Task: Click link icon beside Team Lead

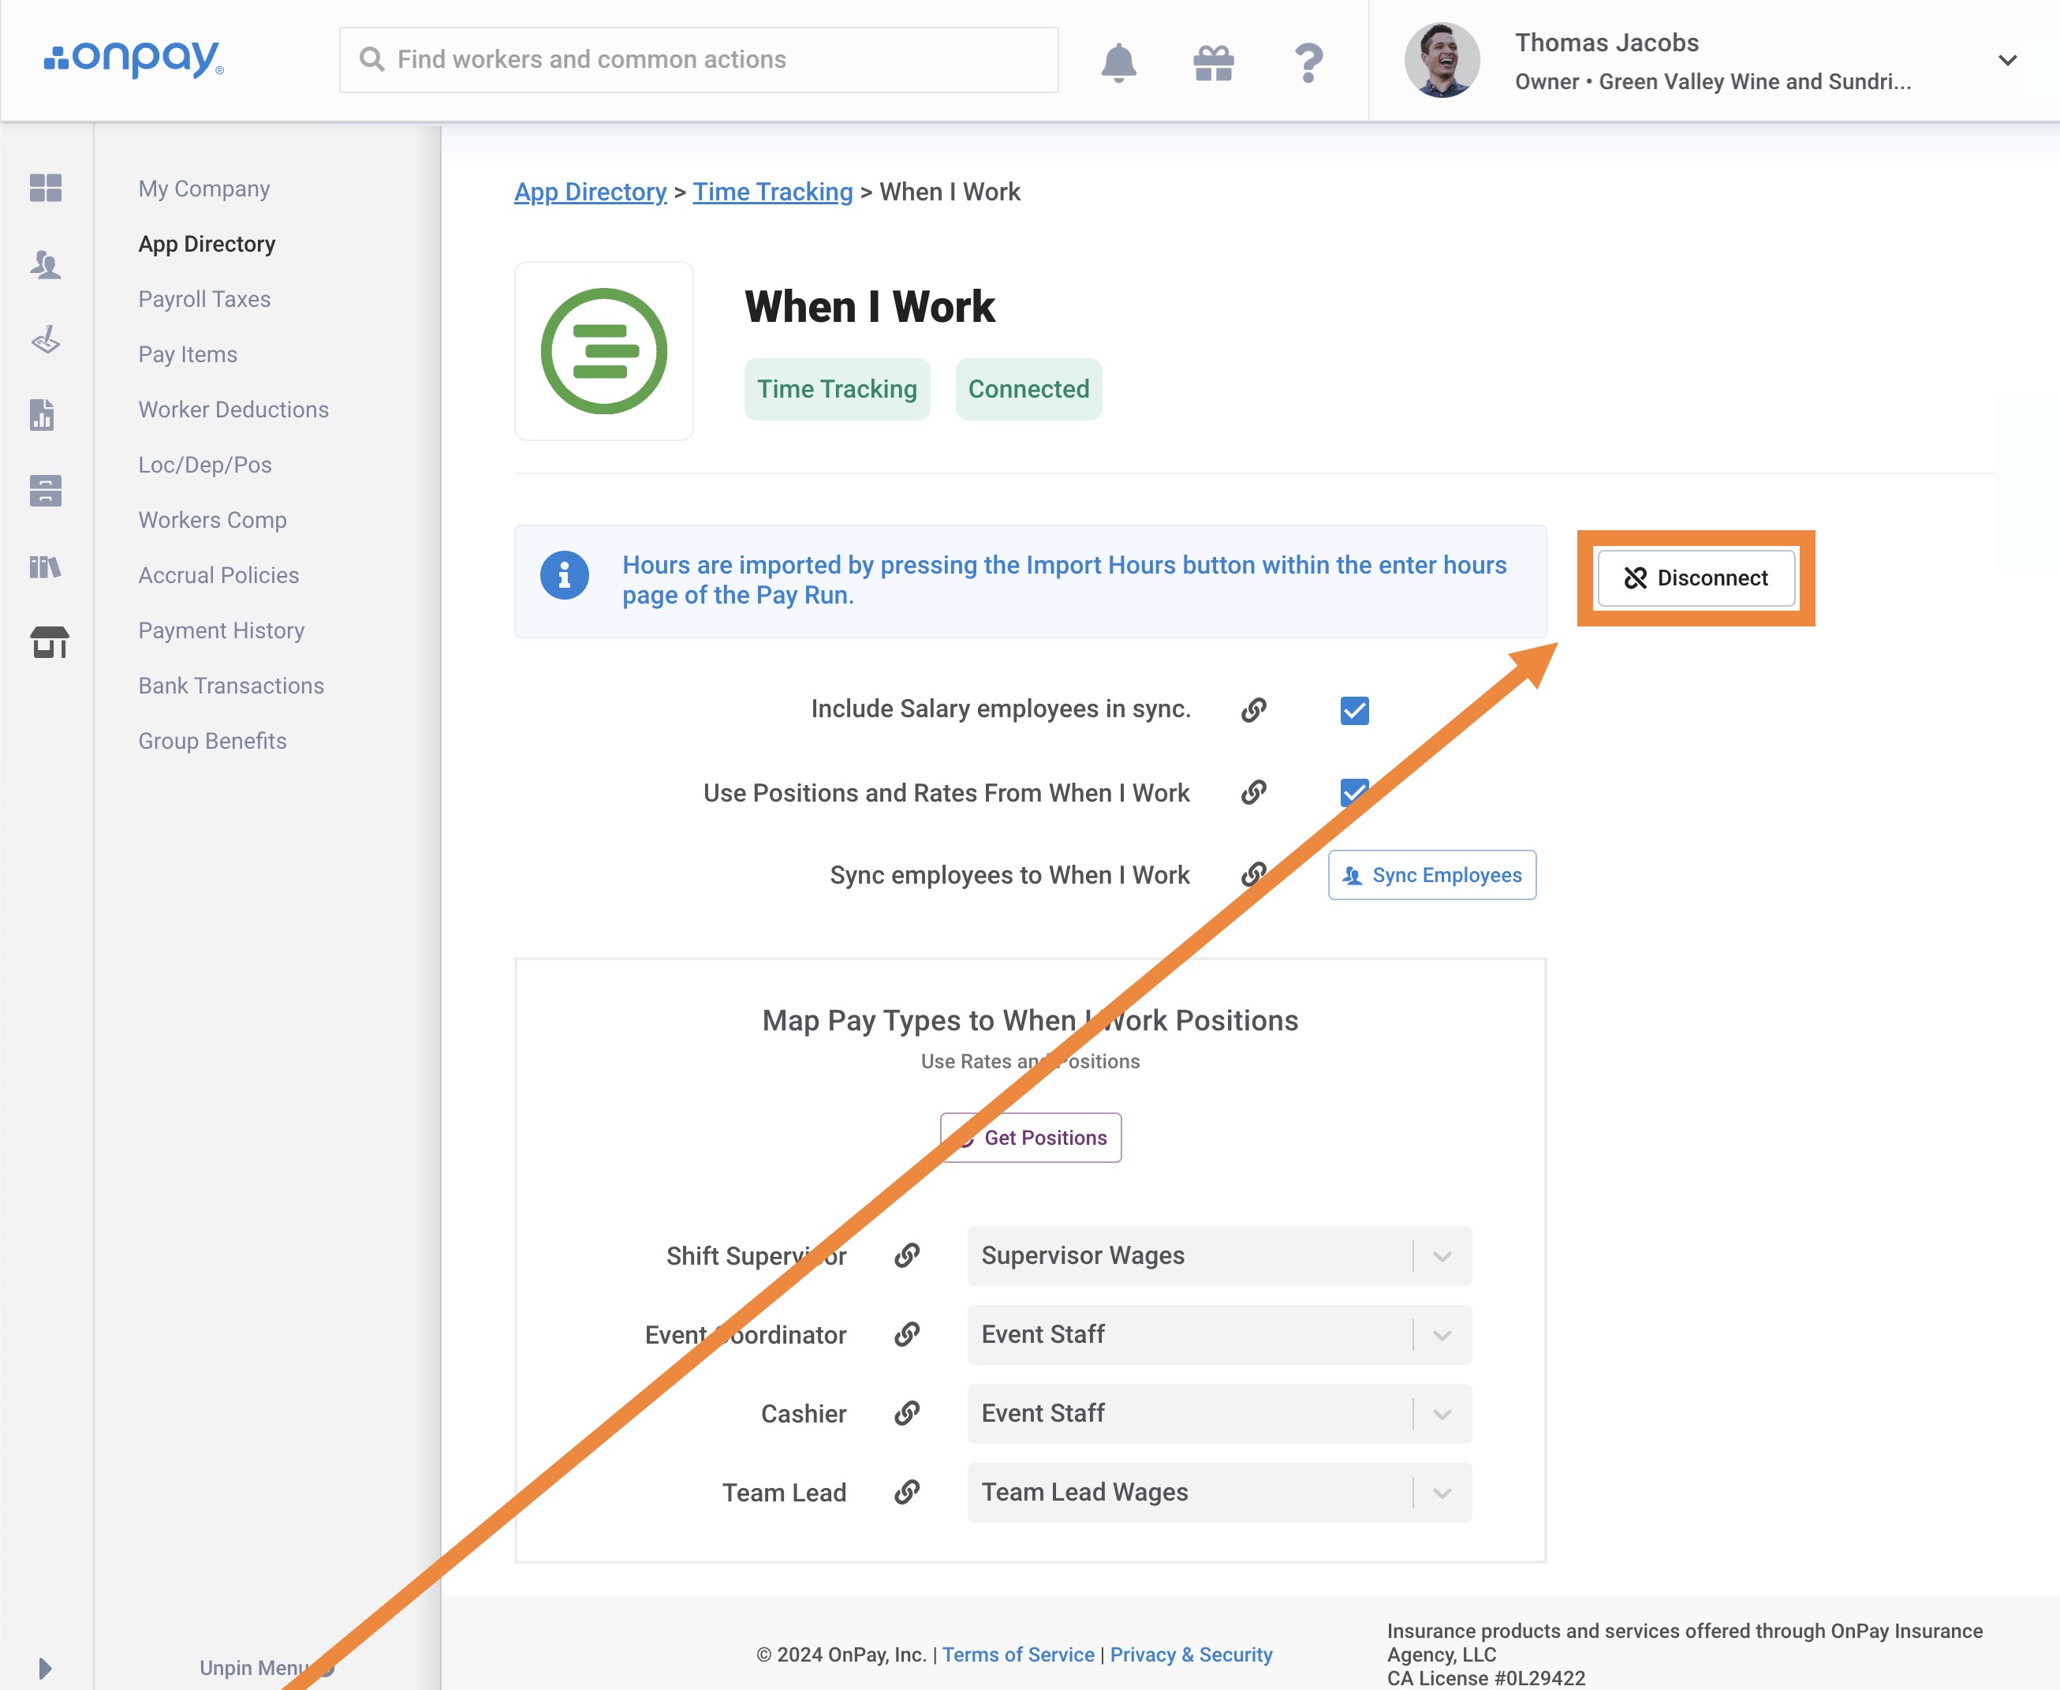Action: pos(907,1491)
